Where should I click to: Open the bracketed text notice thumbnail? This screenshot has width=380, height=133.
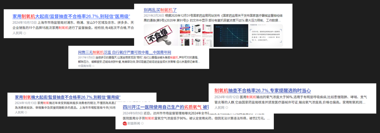(266, 35)
